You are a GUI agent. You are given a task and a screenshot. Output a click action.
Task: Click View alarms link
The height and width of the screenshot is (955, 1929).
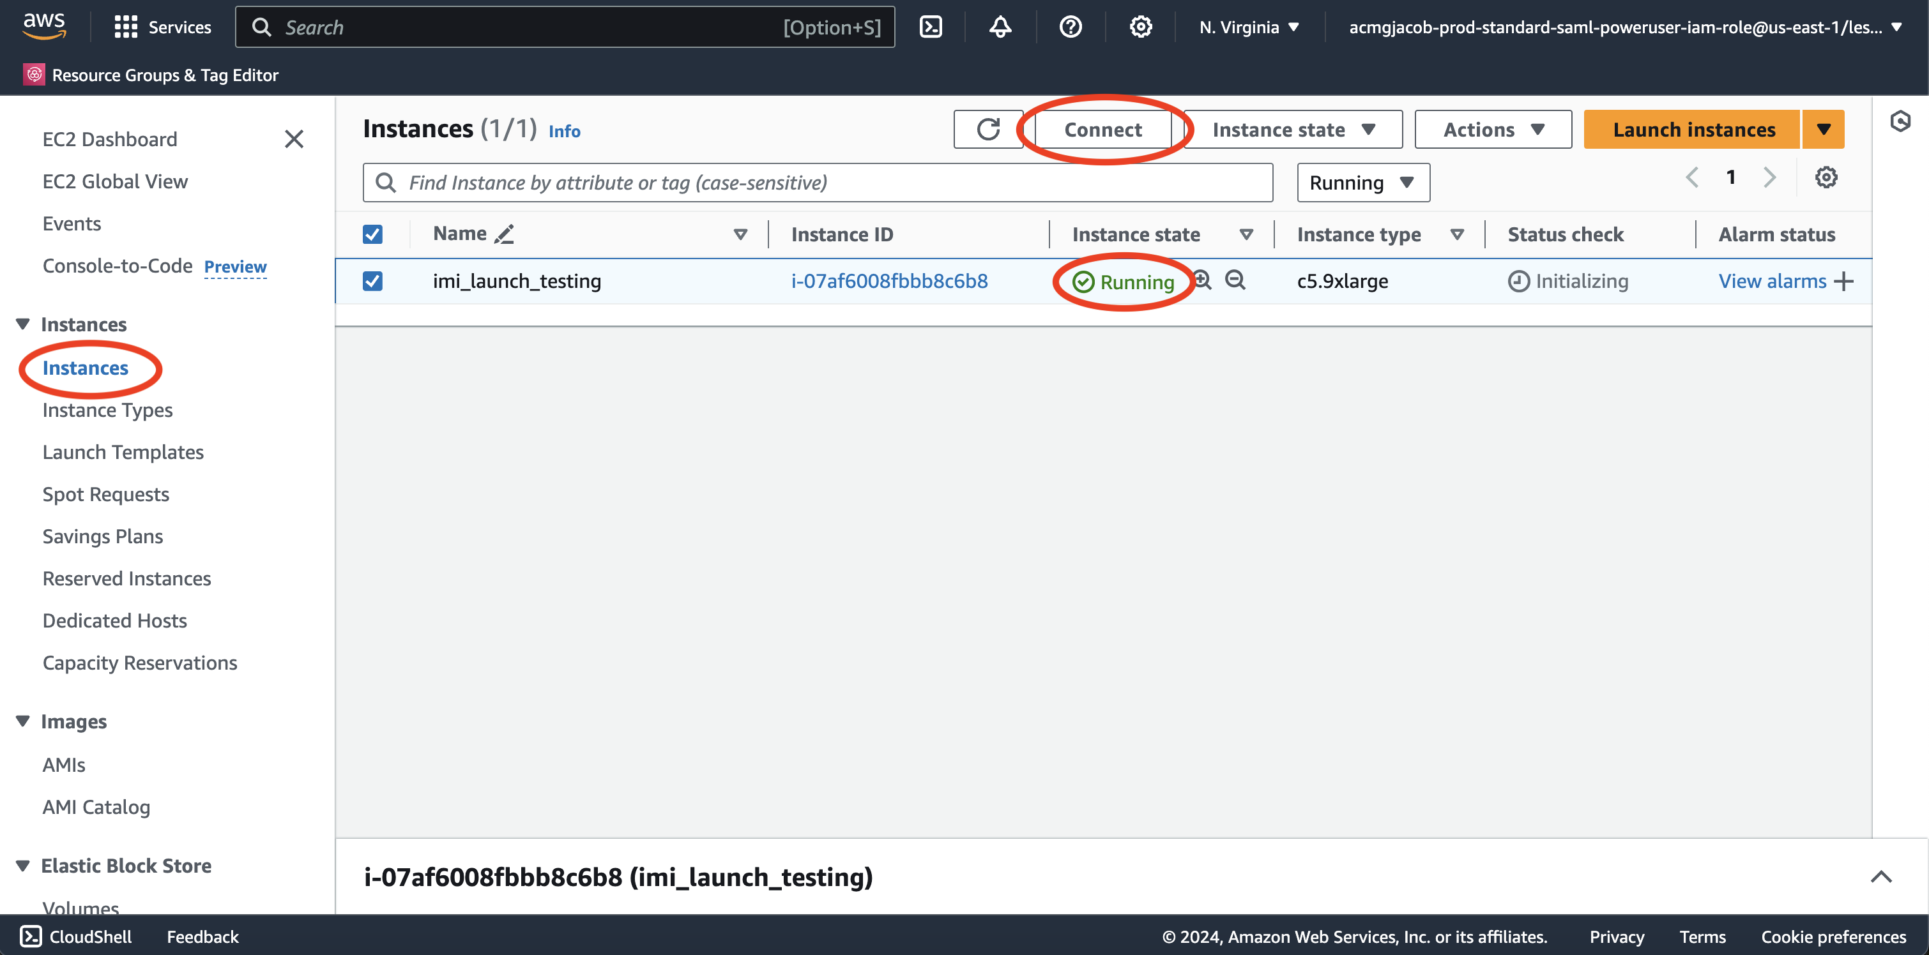click(1773, 282)
